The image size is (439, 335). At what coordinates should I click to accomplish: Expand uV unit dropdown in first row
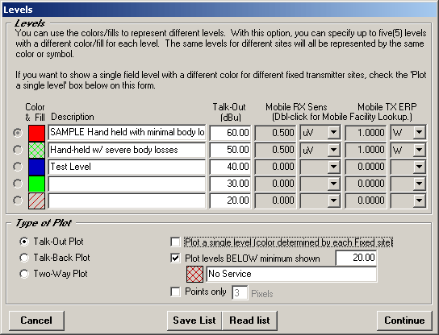(334, 133)
